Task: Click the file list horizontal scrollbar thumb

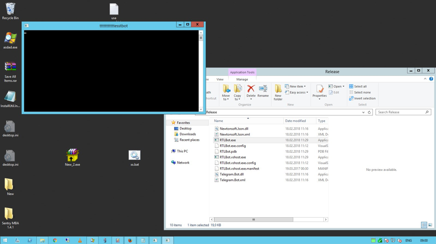Action: click(254, 219)
